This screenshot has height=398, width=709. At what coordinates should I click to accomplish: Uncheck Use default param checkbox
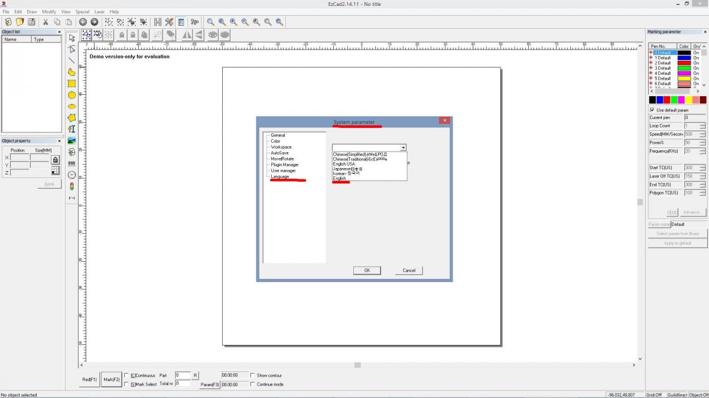tap(652, 110)
